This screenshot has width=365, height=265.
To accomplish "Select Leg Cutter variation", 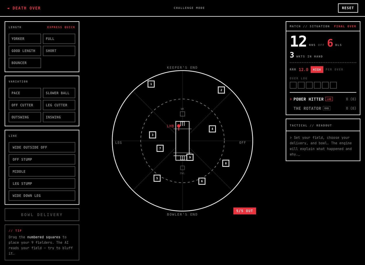I will tap(59, 105).
